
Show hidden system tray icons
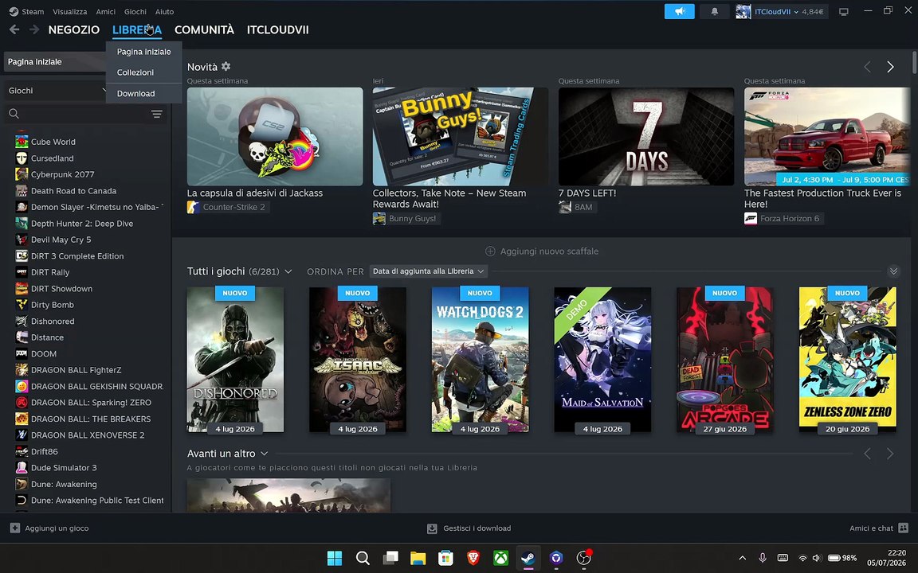click(743, 558)
